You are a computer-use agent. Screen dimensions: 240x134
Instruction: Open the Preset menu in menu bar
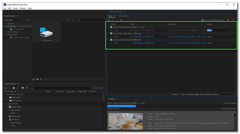tap(15, 8)
